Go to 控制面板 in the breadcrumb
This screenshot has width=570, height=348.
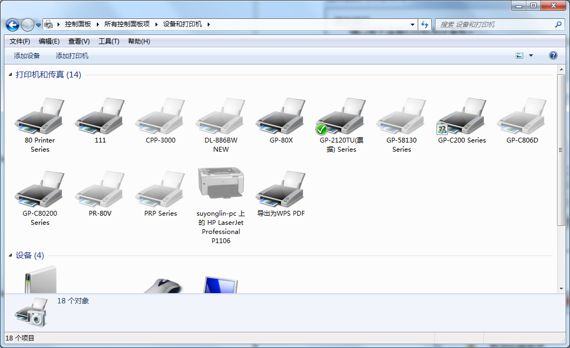tap(78, 24)
